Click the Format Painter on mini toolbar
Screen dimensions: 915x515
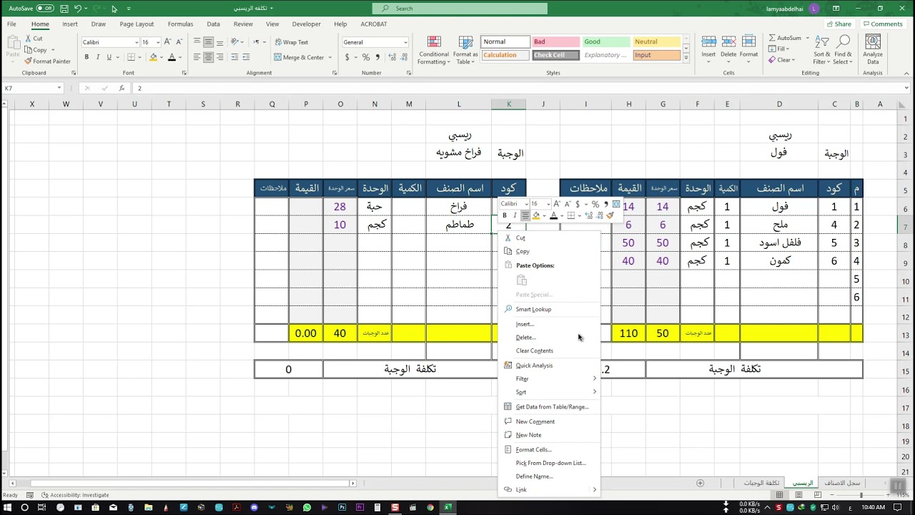[x=610, y=215]
